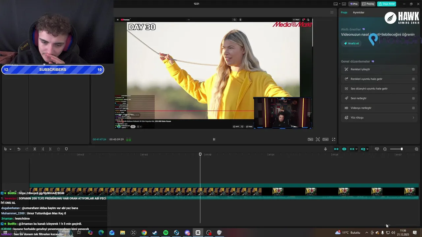This screenshot has height=237, width=422.
Task: Toggle auto snapping on the timeline
Action: (x=344, y=149)
